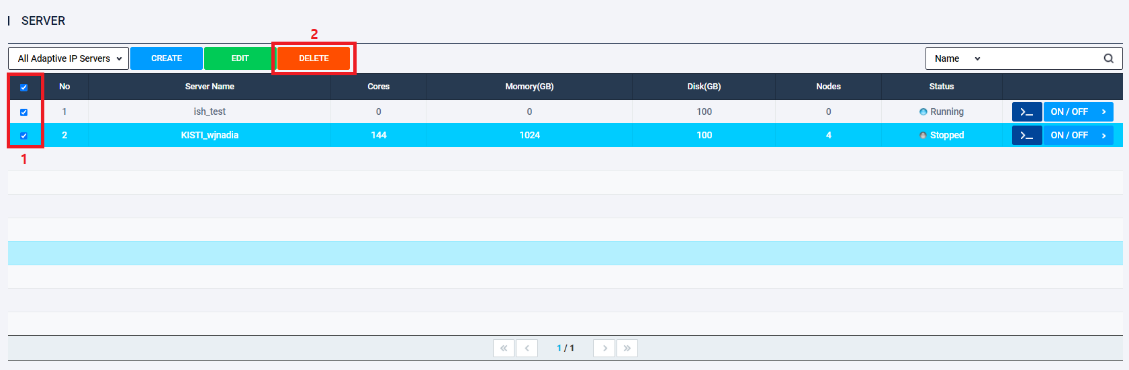Expand ON / OFF options for KISTI_wjnadia

point(1078,135)
